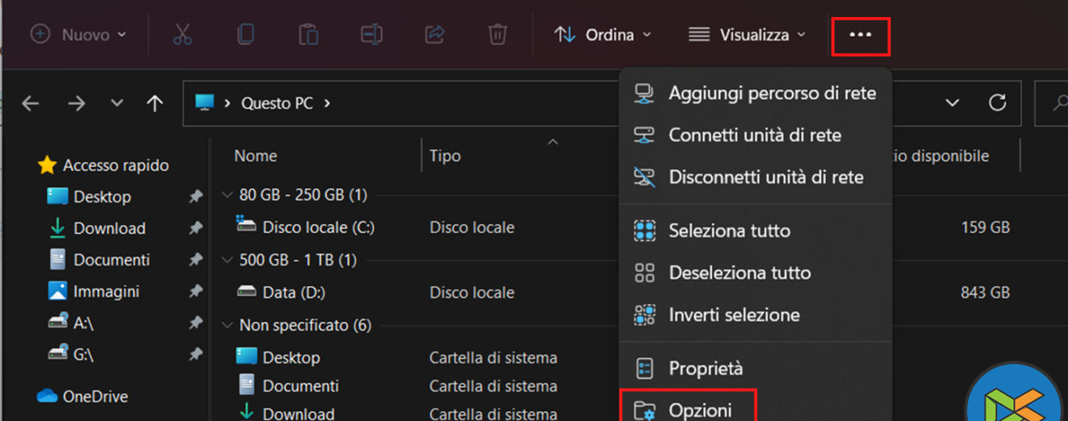Refresh the Questo PC view
This screenshot has height=421, width=1068.
point(998,103)
